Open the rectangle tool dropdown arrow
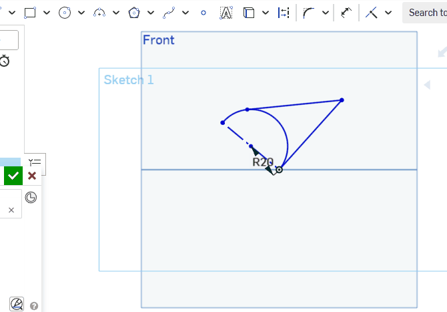 47,13
